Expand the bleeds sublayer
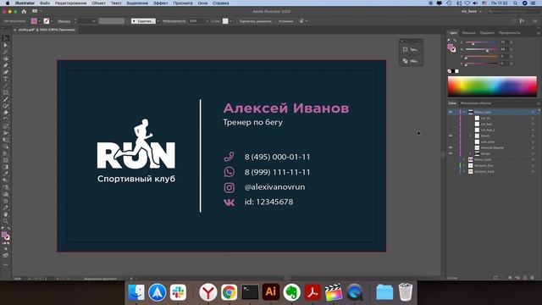542x305 pixels. 470,136
